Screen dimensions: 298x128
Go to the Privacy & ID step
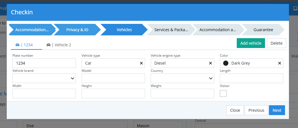click(x=77, y=30)
